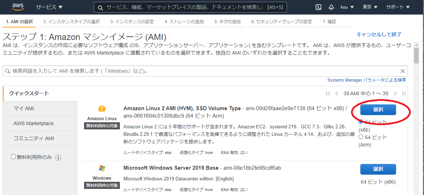The width and height of the screenshot is (424, 195).
Task: Select the クイックスタート sidebar tab
Action: click(x=40, y=93)
